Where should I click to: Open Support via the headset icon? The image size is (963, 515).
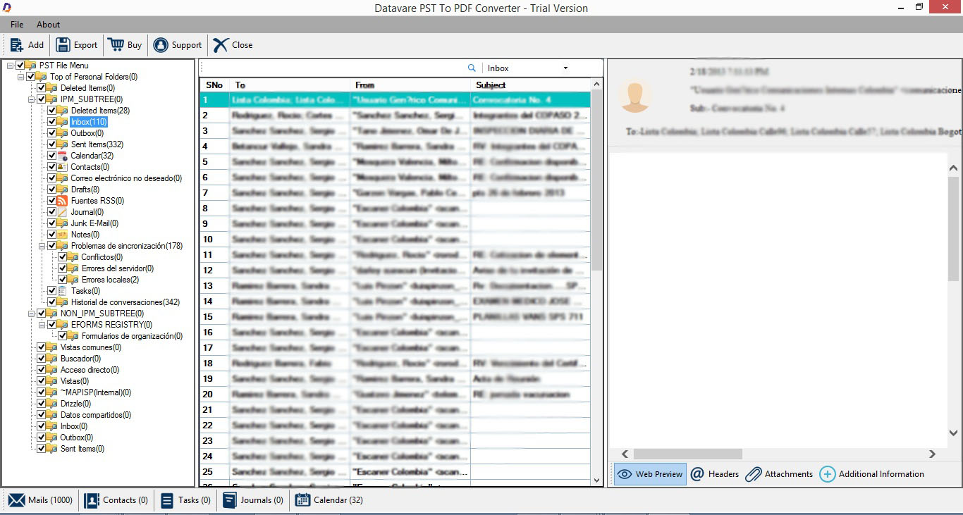pyautogui.click(x=161, y=44)
